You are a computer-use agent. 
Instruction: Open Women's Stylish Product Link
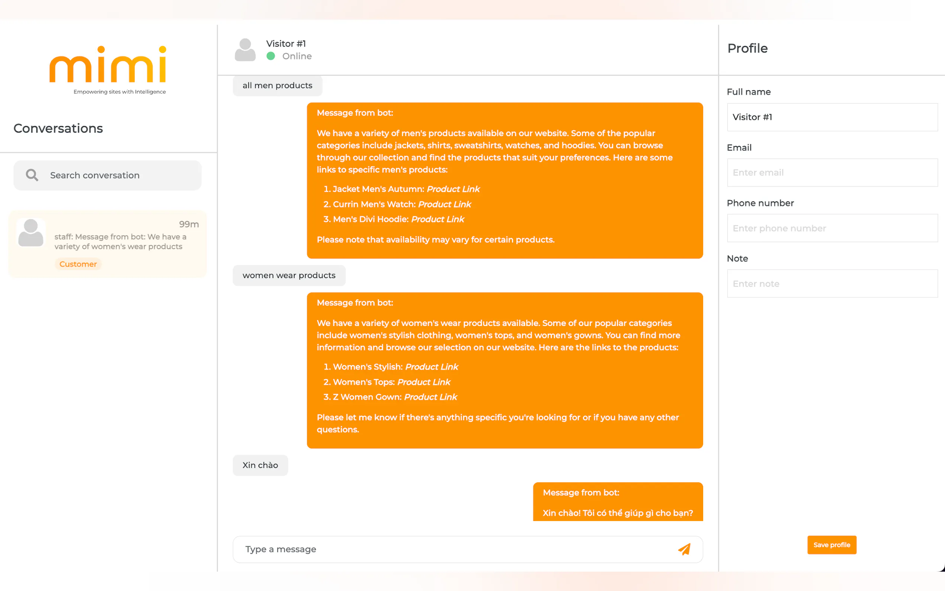pos(432,367)
